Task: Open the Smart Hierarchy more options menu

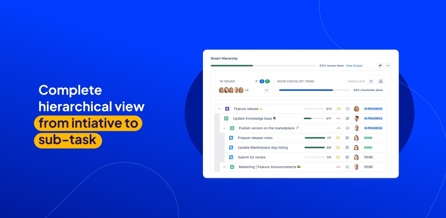Action: tap(388, 66)
